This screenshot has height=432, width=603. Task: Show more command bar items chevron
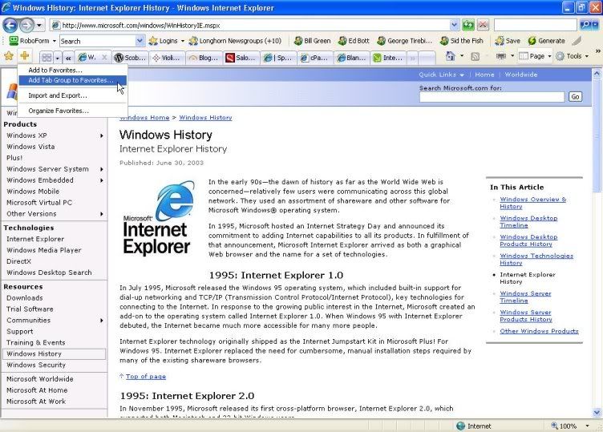coord(597,51)
